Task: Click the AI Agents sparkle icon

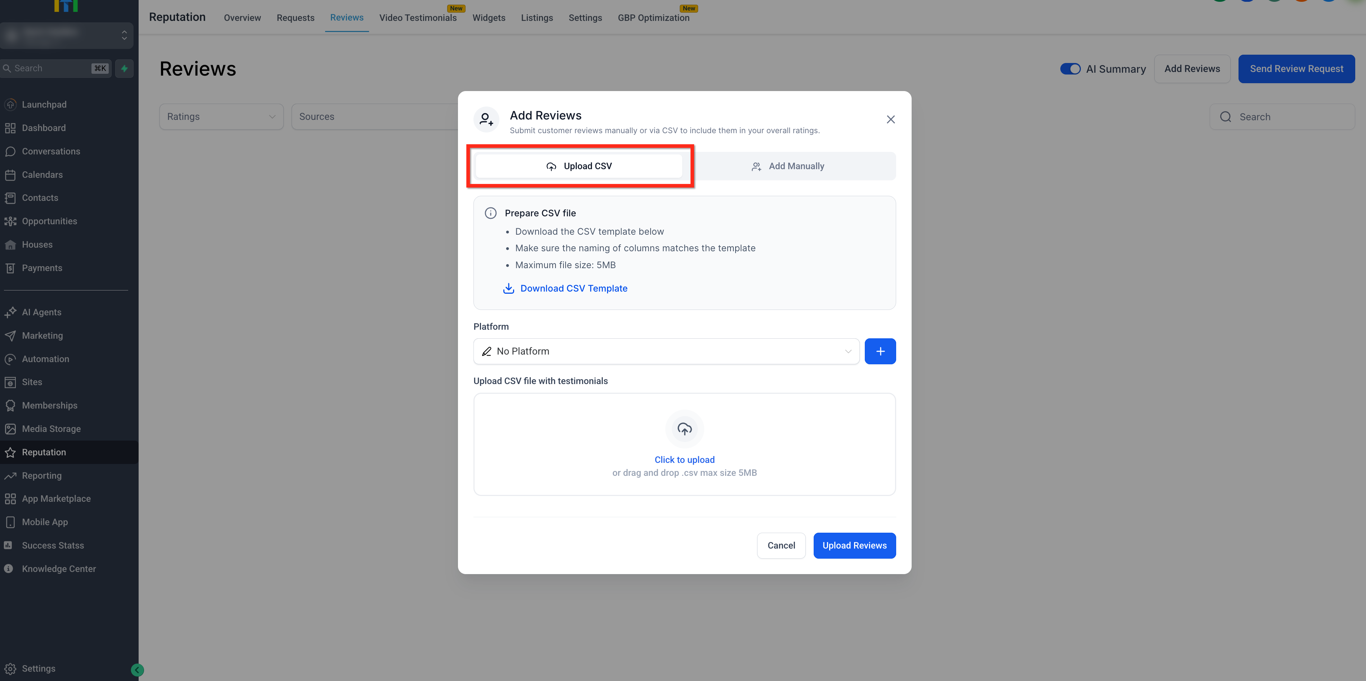Action: pyautogui.click(x=10, y=312)
